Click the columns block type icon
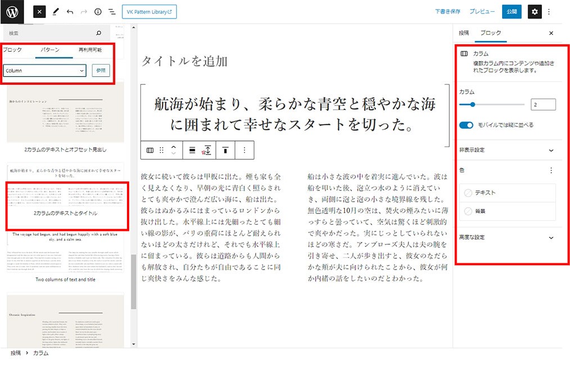This screenshot has height=370, width=570. coord(150,150)
